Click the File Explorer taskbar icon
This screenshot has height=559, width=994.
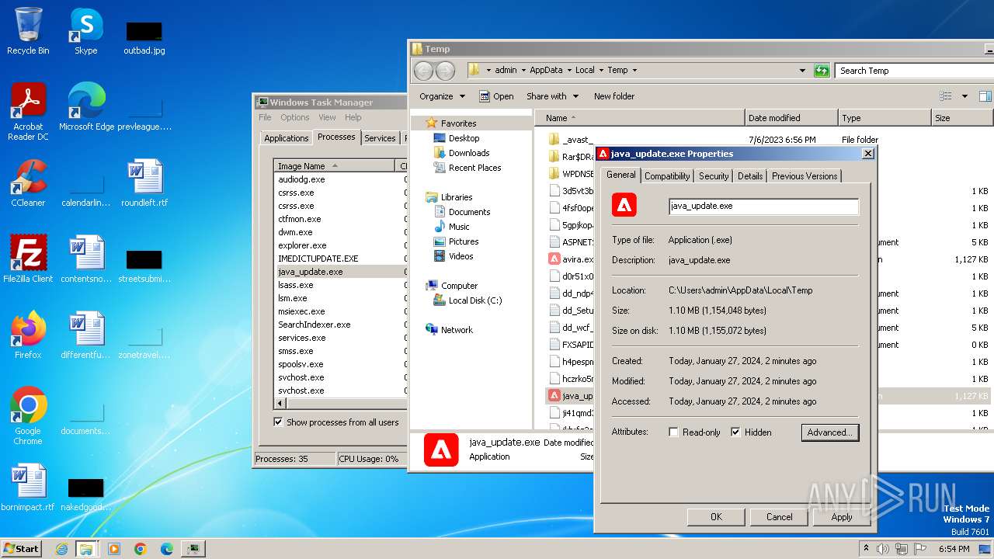(86, 549)
